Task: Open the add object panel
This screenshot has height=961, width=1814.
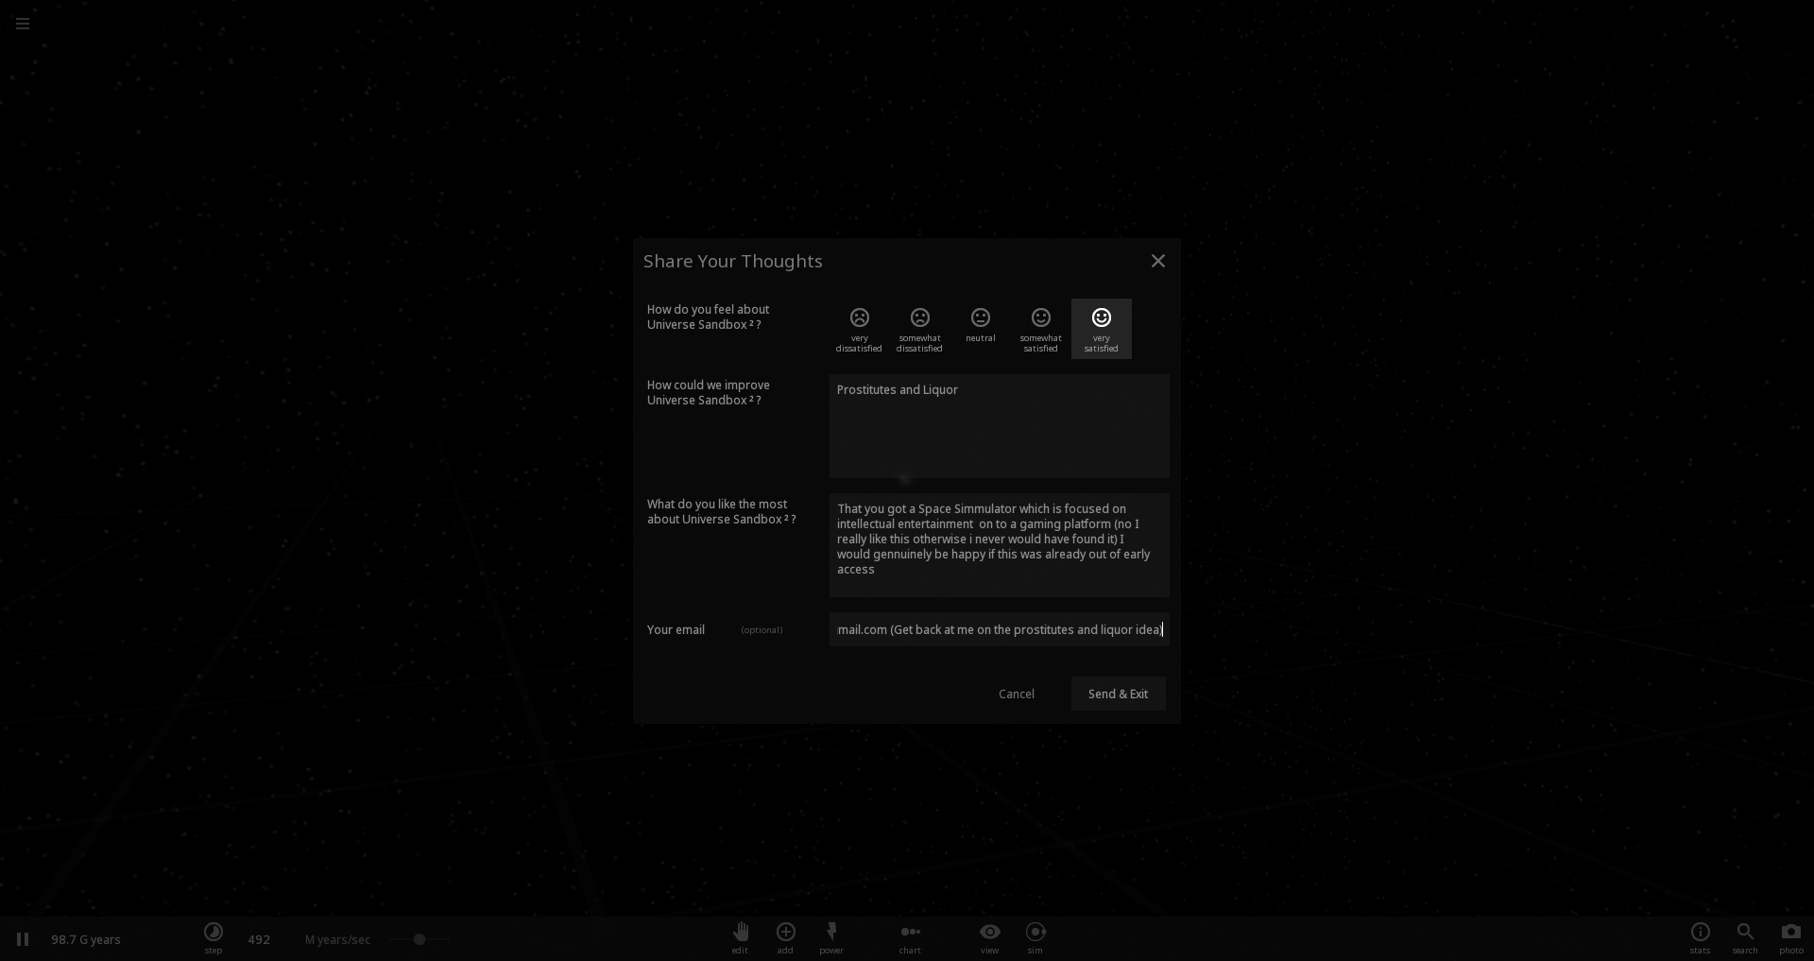Action: click(785, 937)
